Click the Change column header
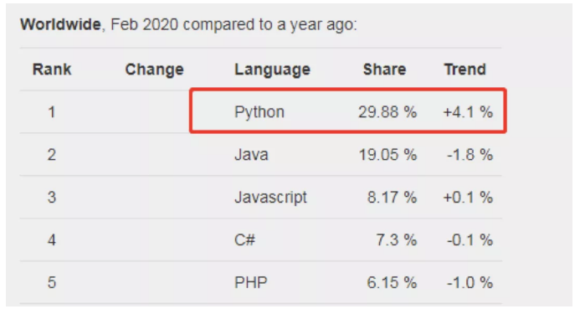Screen dimensions: 580x314 coord(154,69)
